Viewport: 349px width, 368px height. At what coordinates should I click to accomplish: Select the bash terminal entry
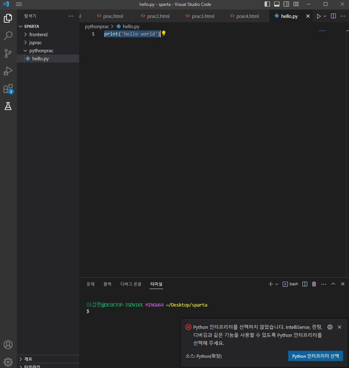click(x=290, y=284)
